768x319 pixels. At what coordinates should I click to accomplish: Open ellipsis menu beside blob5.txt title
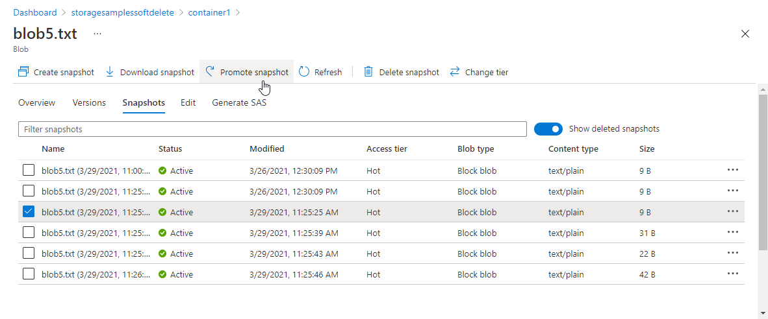pos(97,34)
